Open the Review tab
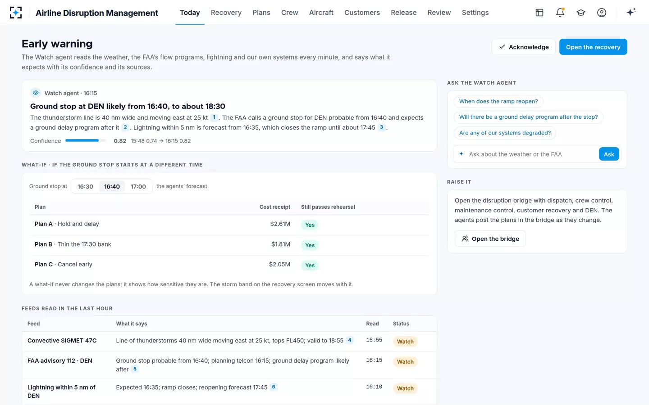 click(439, 13)
